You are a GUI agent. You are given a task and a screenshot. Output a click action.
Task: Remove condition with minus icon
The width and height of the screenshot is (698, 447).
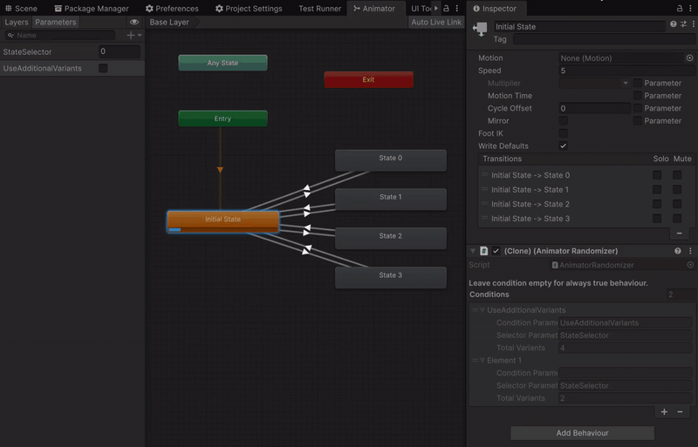point(680,412)
